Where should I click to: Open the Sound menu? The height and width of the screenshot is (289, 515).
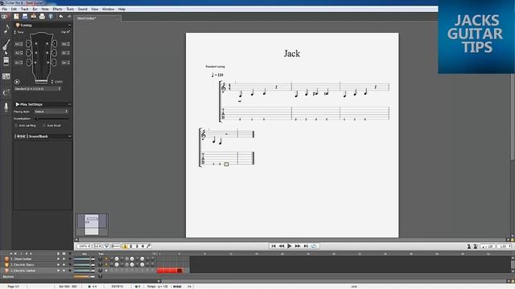(82, 9)
